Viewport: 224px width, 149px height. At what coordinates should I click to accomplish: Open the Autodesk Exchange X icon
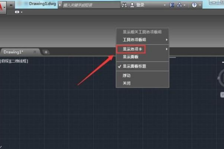pos(172,5)
